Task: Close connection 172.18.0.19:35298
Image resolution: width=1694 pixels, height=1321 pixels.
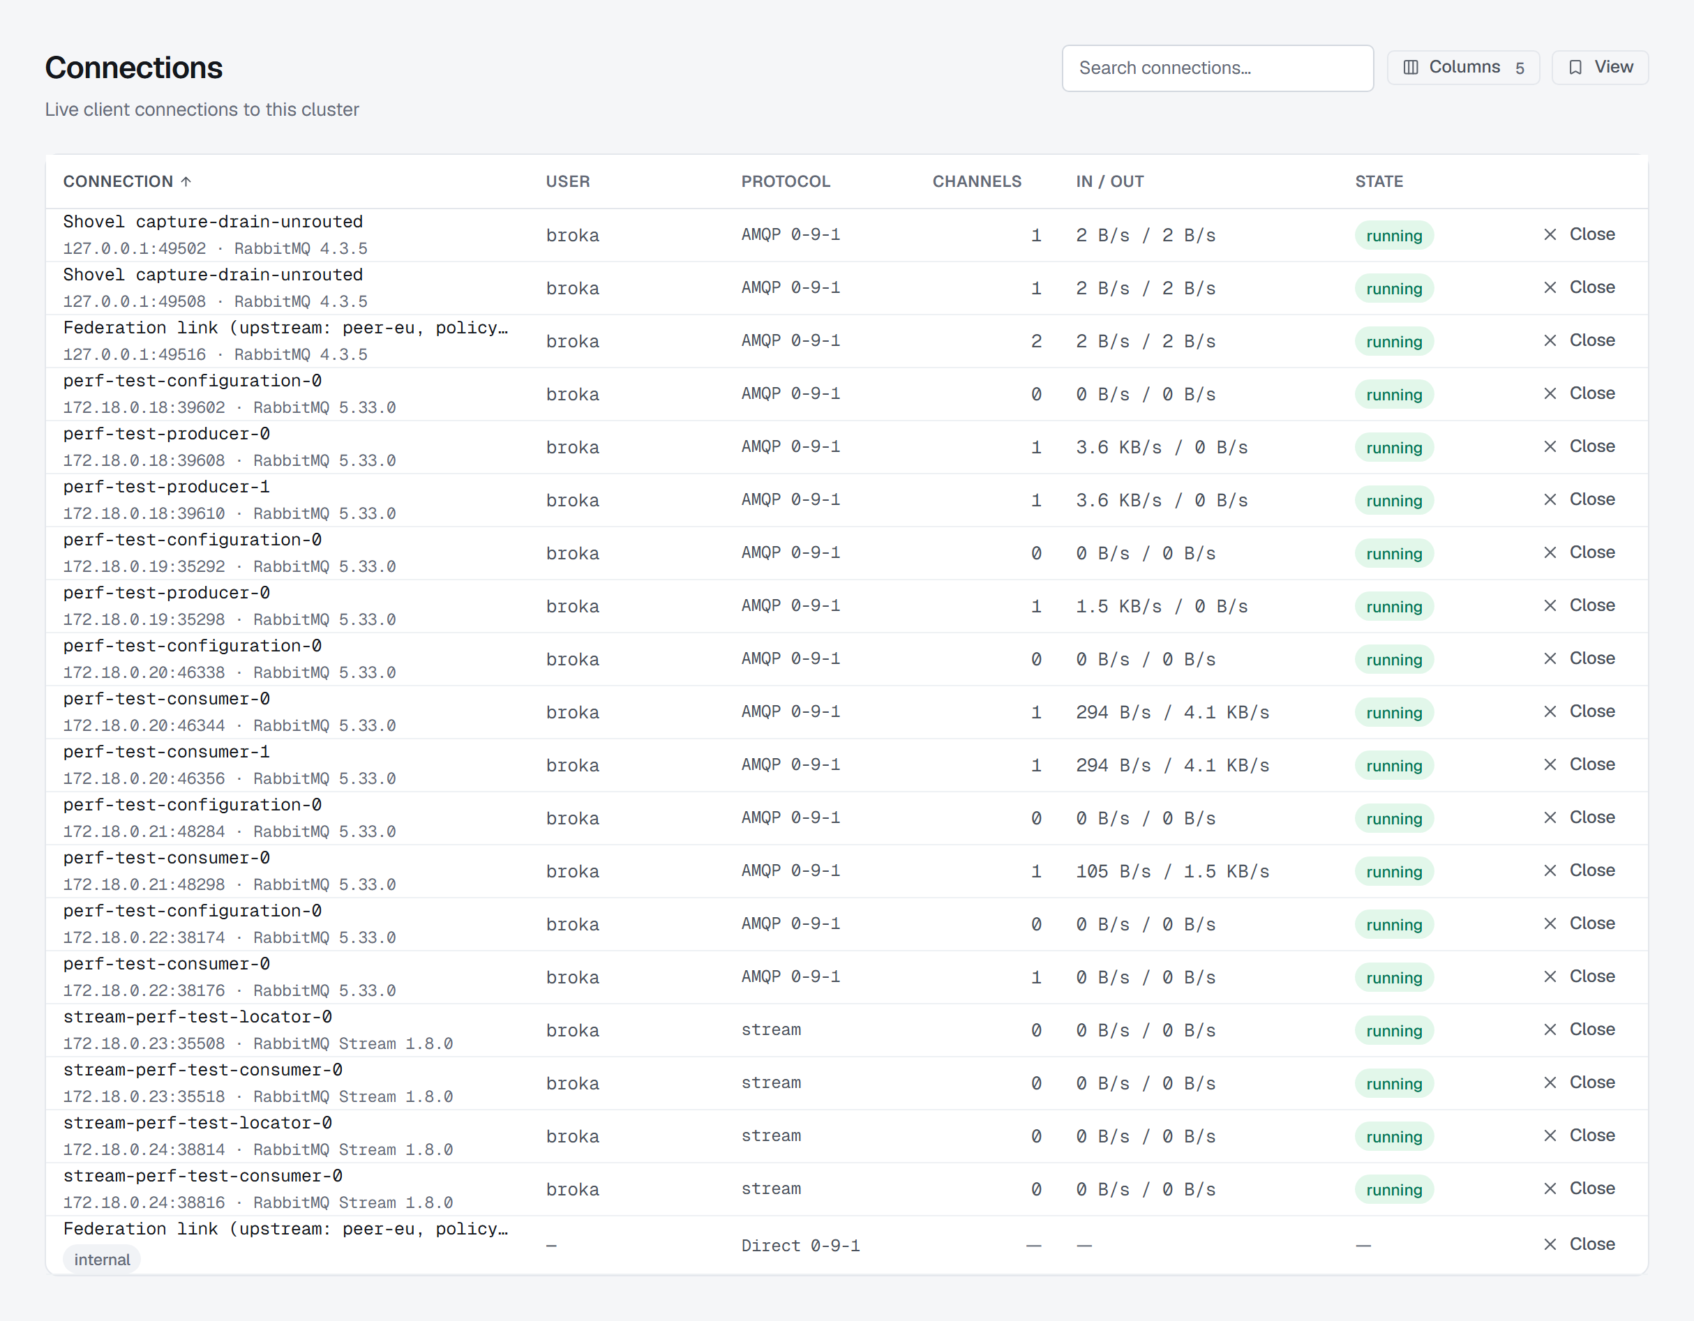Action: pyautogui.click(x=1579, y=605)
